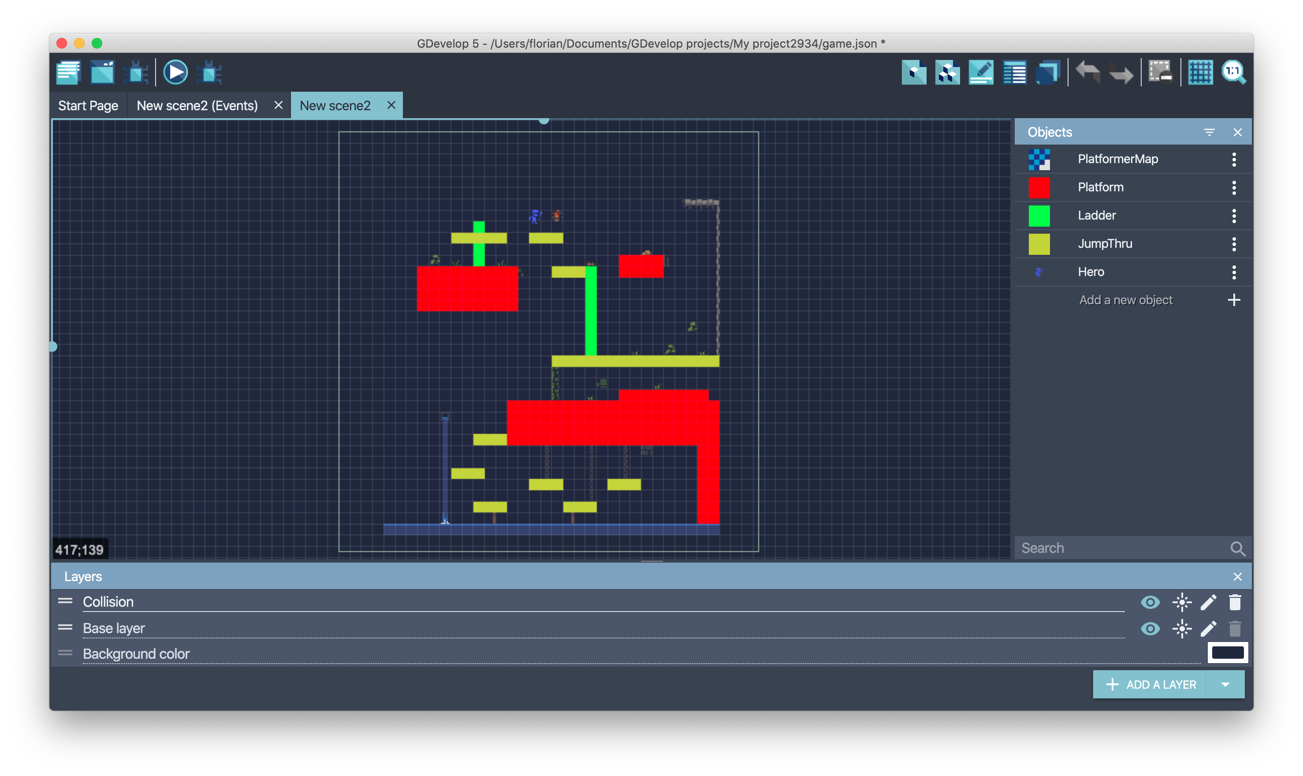Click the undo arrow in toolbar
The width and height of the screenshot is (1303, 776).
(1088, 72)
